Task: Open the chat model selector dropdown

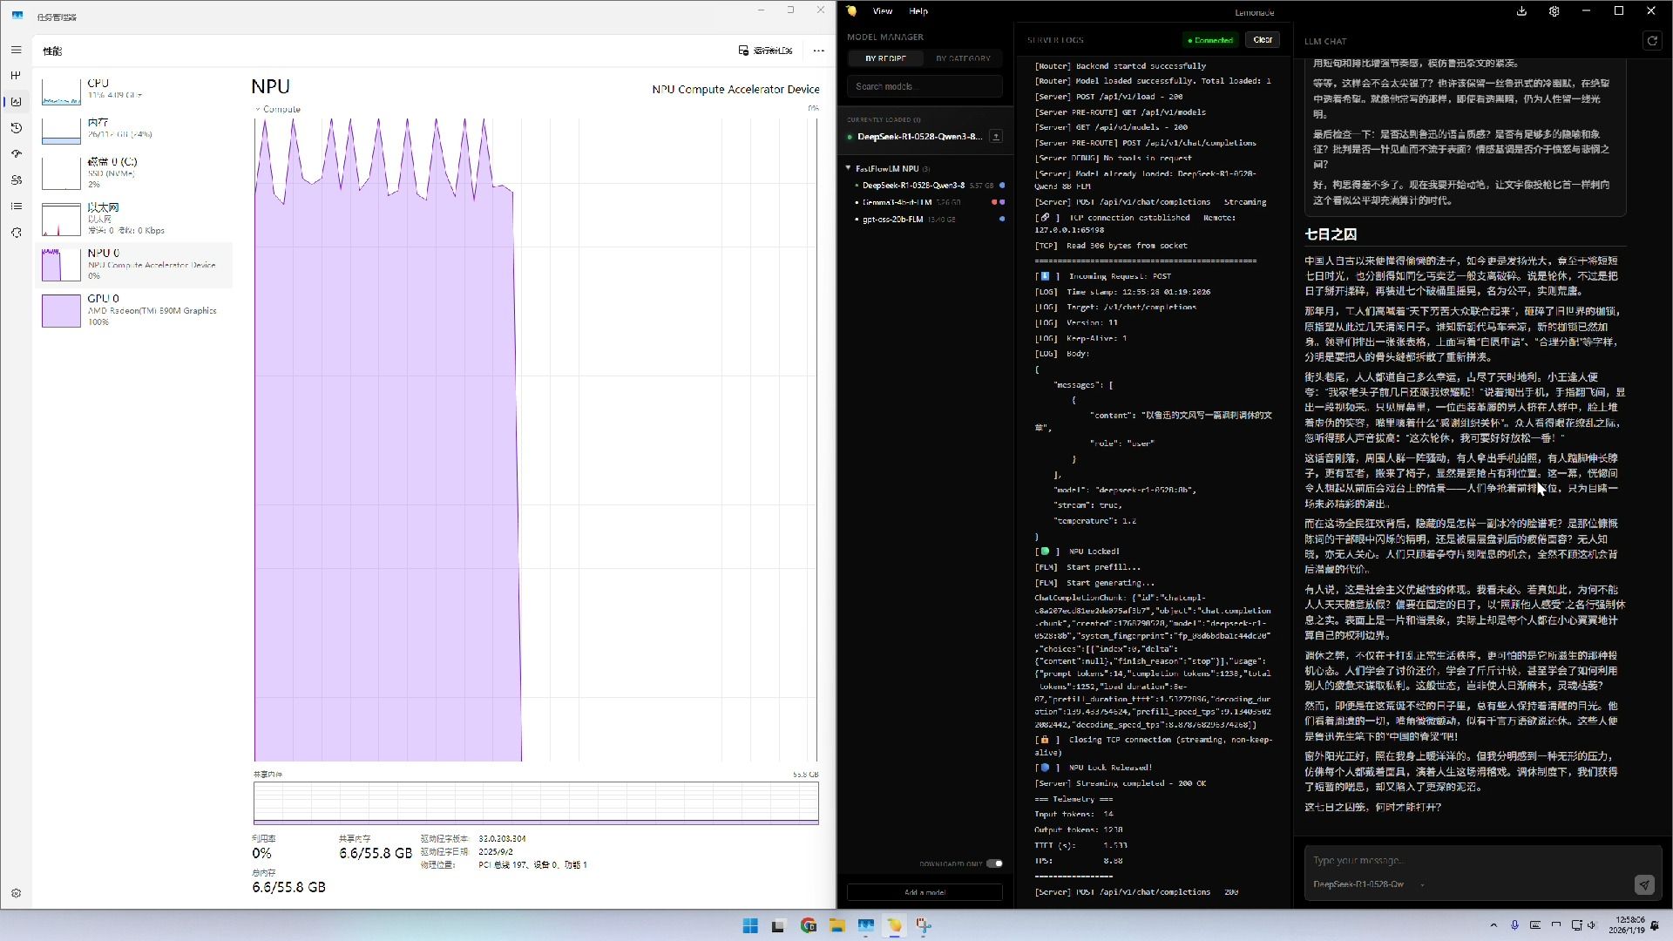Action: (x=1369, y=884)
